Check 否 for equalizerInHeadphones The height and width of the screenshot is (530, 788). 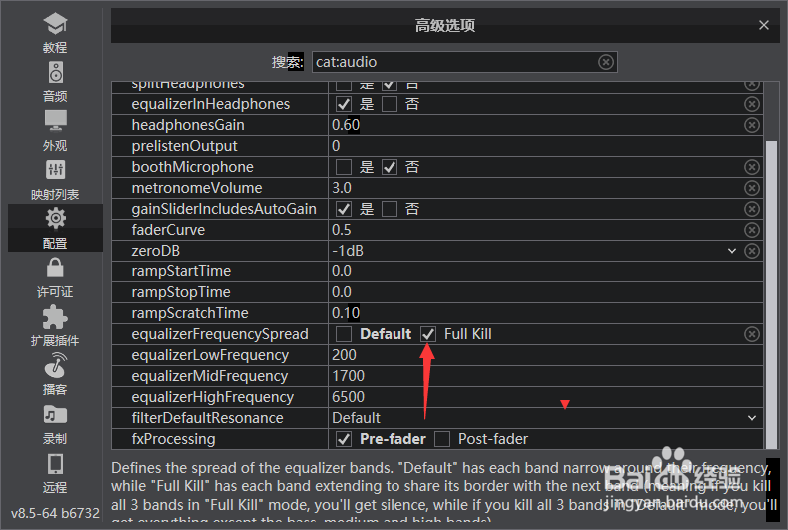[x=390, y=104]
